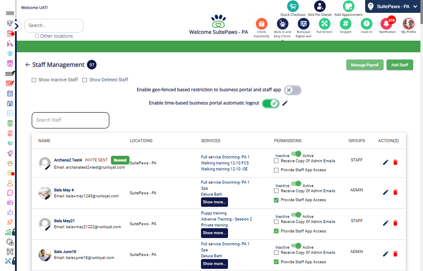Launch RunLoyal Digital wall
This screenshot has width=423, height=271.
click(x=303, y=24)
